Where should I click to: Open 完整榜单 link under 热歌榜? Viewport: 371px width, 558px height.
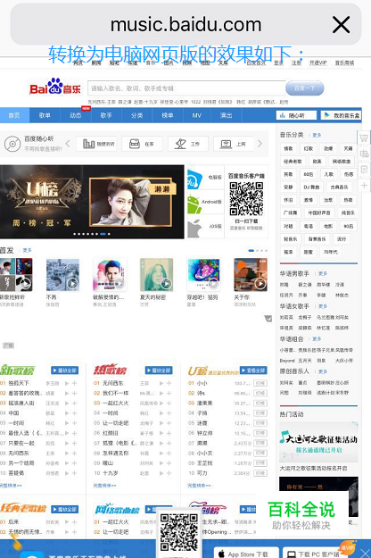105,486
